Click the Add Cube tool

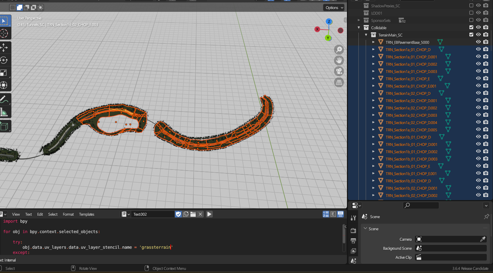(4, 126)
